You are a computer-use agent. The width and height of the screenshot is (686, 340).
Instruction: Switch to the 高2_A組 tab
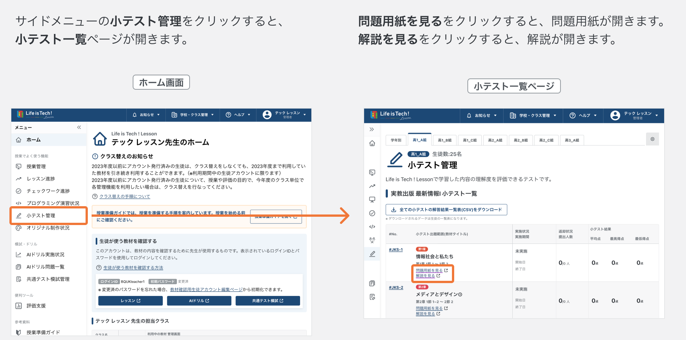tap(495, 140)
